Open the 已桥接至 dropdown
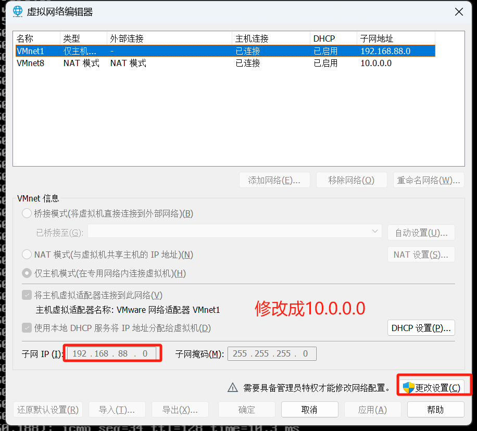Viewport: 477px width, 431px height. 234,232
